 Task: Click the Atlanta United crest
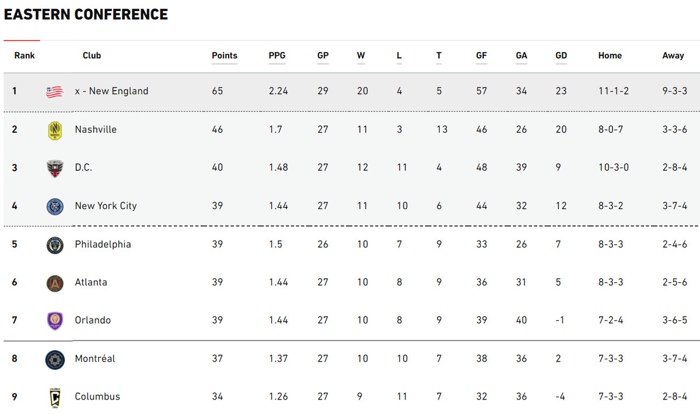pyautogui.click(x=54, y=283)
